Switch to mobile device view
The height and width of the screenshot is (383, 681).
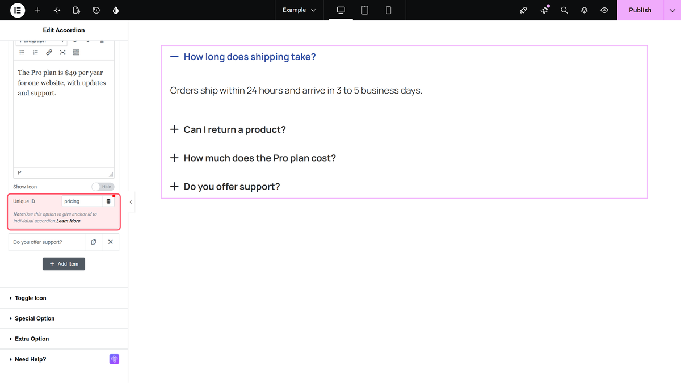click(x=388, y=10)
